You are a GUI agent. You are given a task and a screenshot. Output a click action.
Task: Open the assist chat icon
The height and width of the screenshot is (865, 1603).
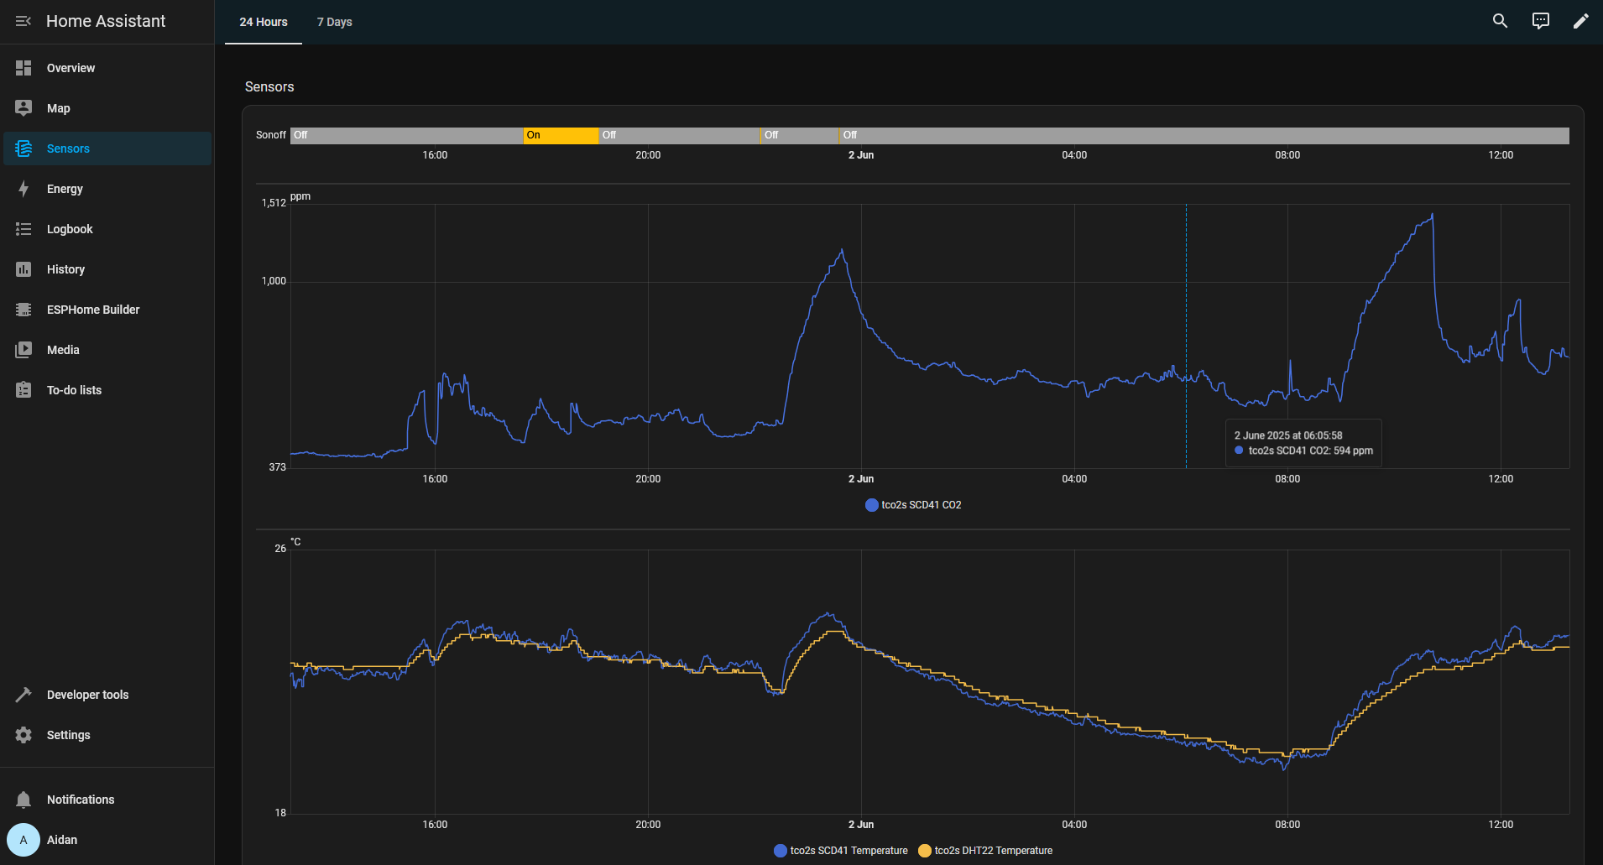click(x=1540, y=21)
